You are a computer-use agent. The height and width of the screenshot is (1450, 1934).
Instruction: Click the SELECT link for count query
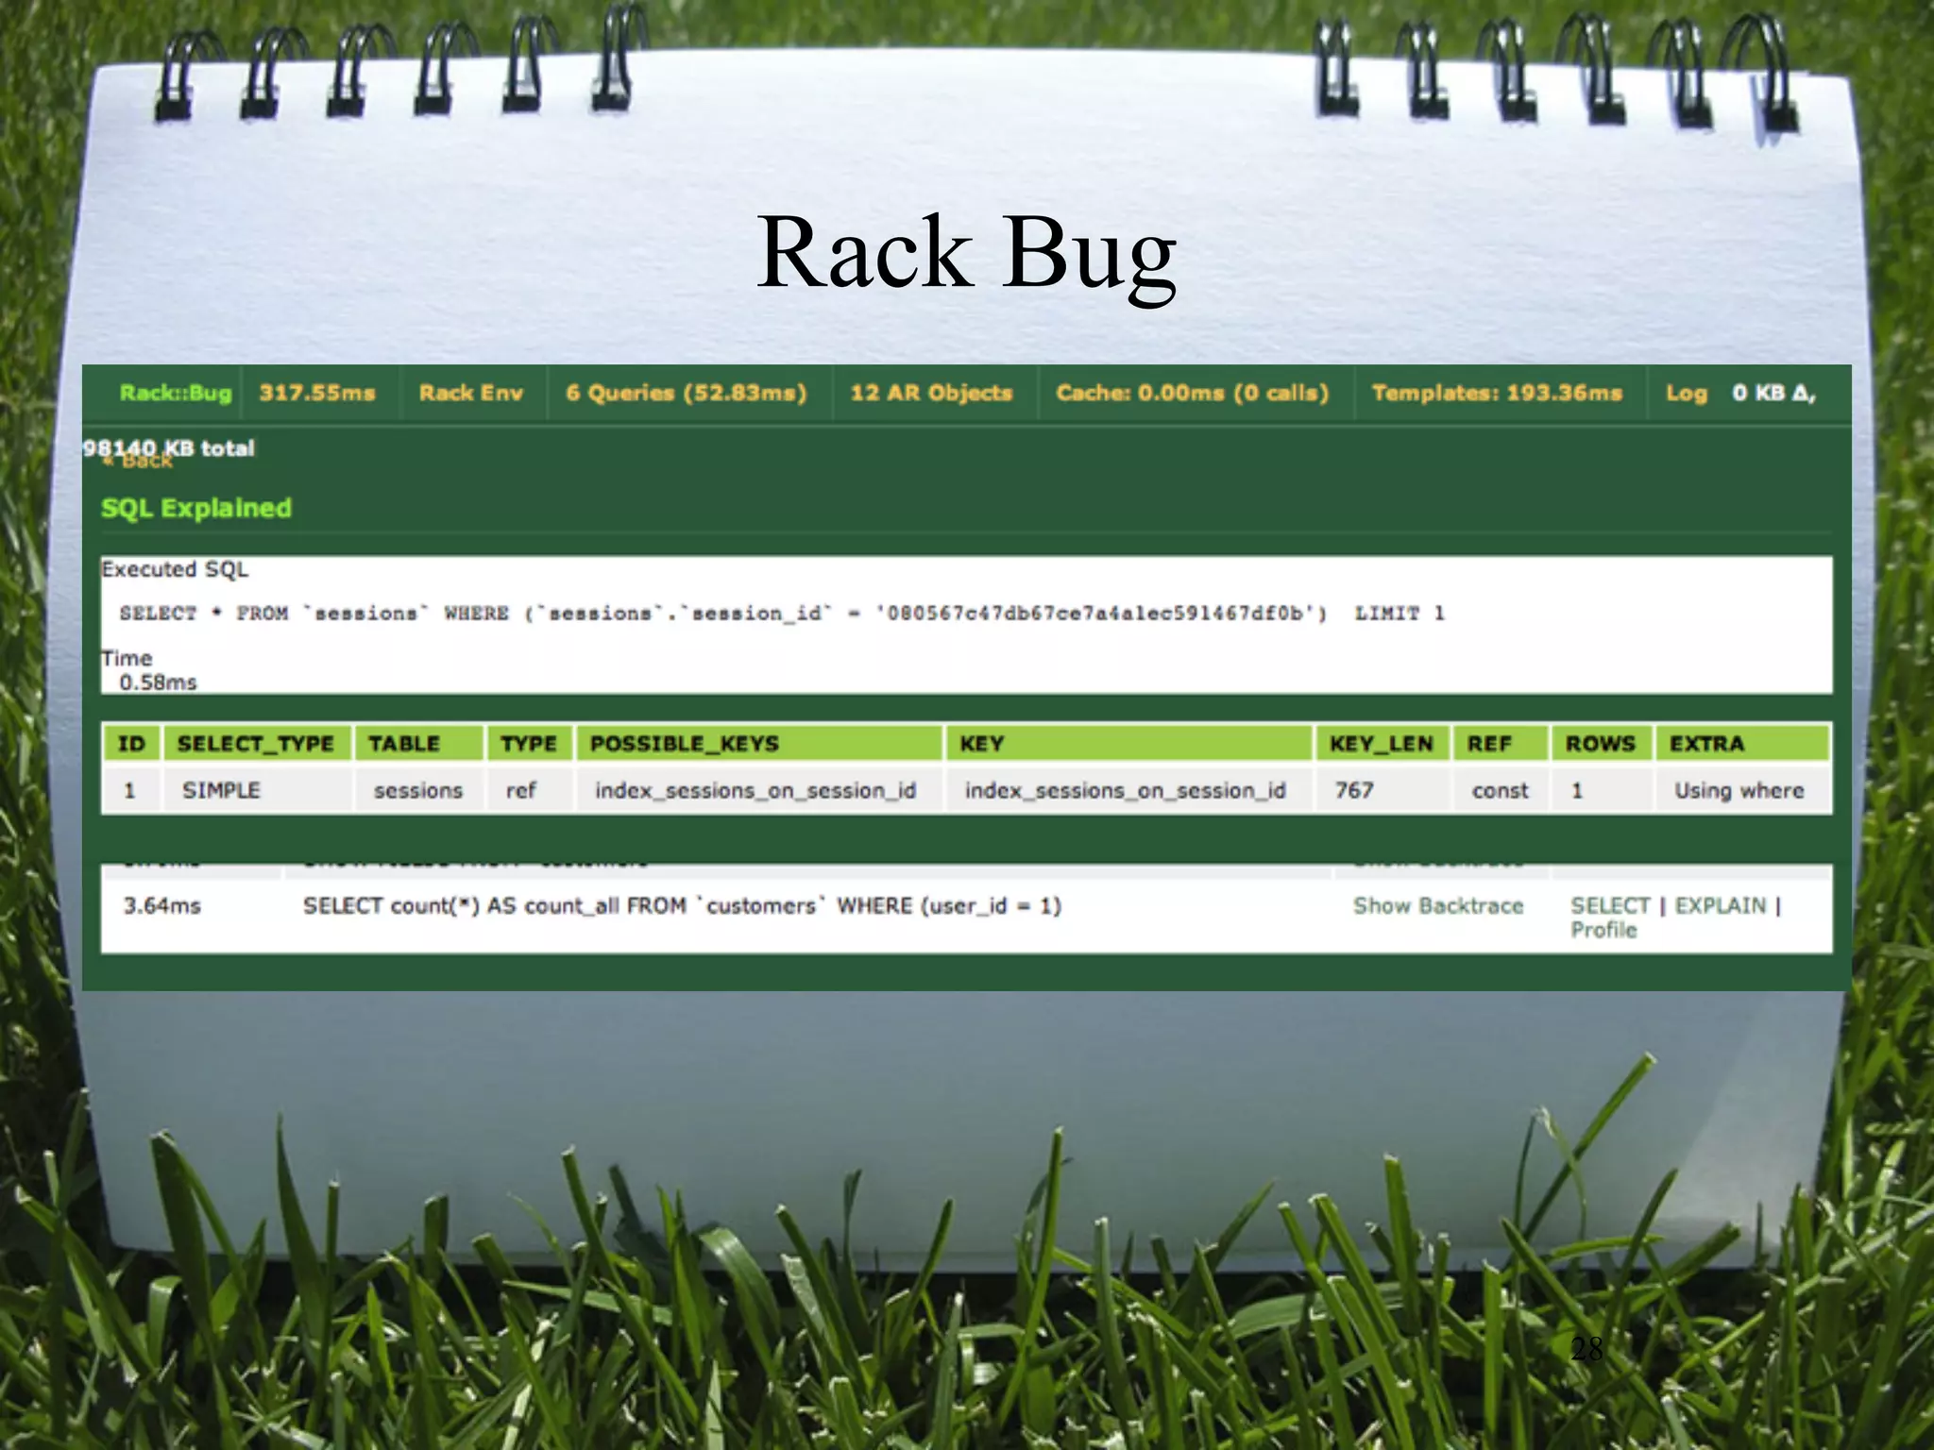pyautogui.click(x=1609, y=906)
